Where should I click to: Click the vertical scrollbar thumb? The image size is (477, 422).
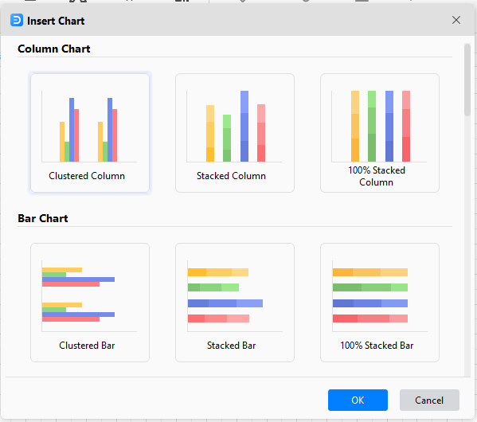pyautogui.click(x=467, y=80)
